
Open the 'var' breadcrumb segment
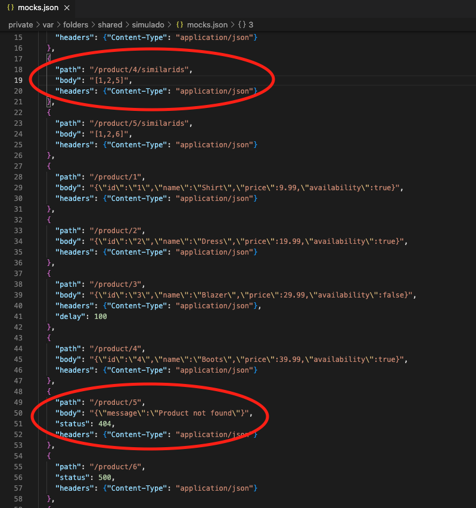click(48, 24)
